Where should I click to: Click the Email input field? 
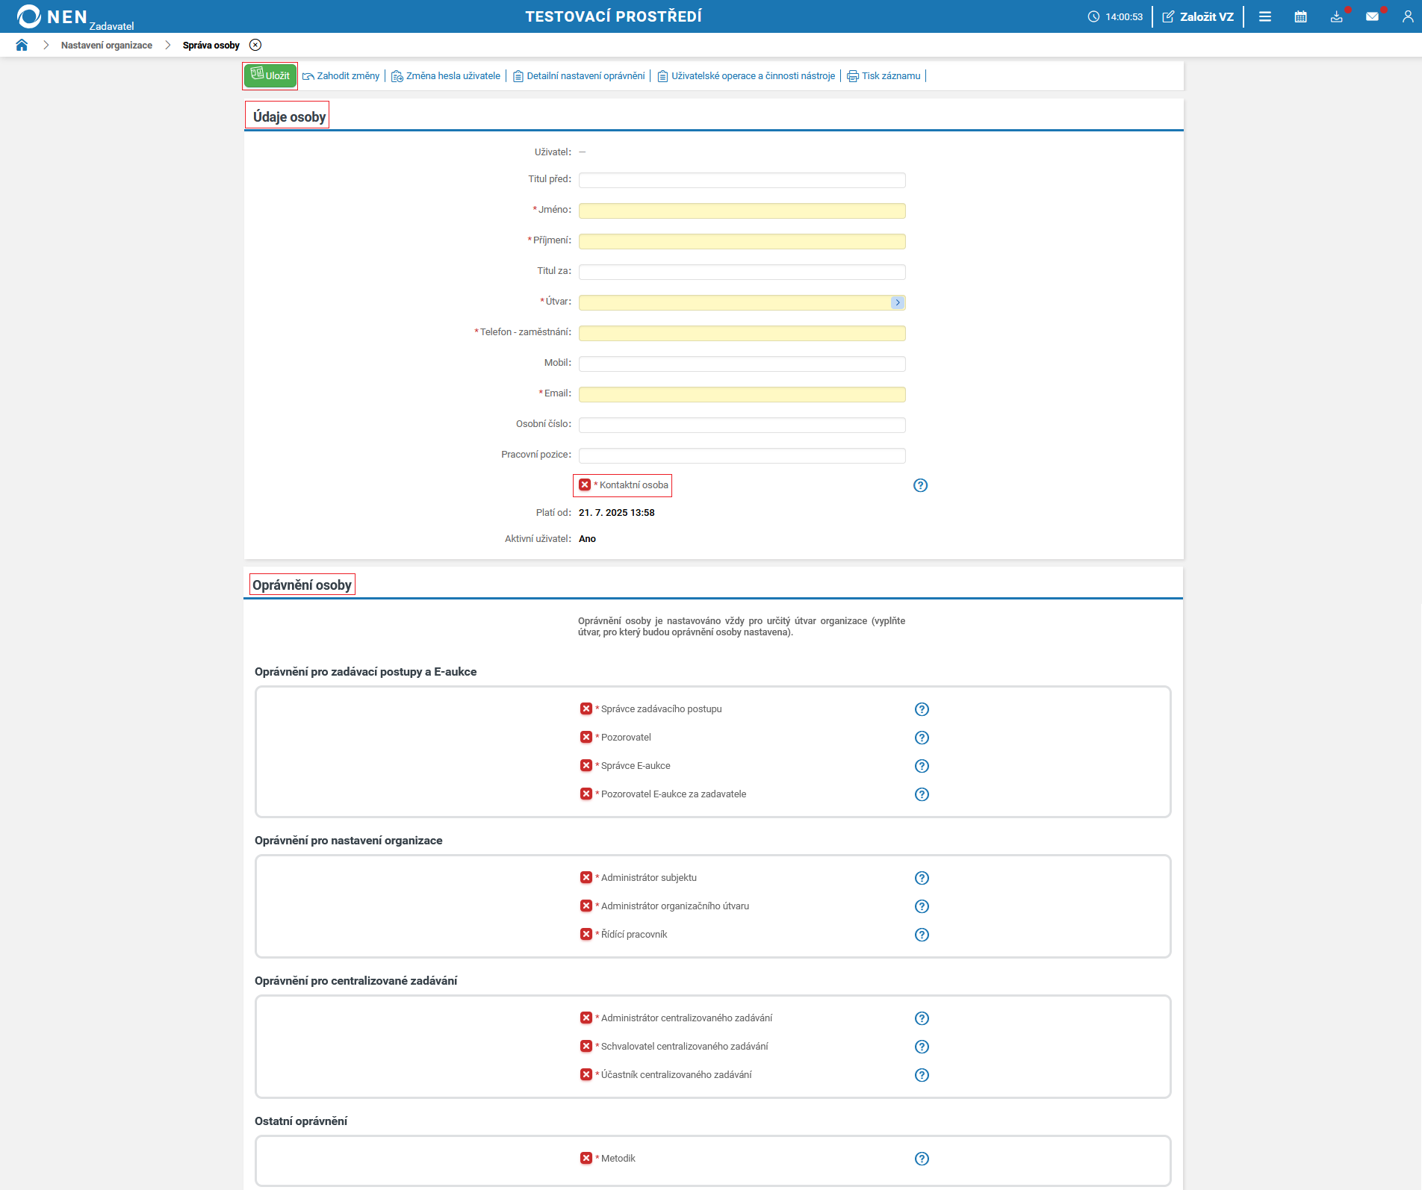pos(742,394)
